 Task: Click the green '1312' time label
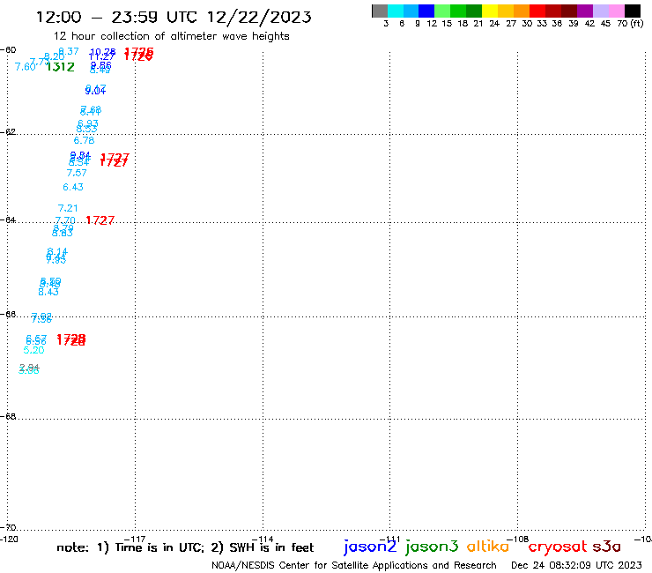click(60, 67)
